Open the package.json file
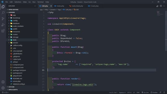Image resolution: width=167 pixels, height=94 pixels. click(22, 73)
